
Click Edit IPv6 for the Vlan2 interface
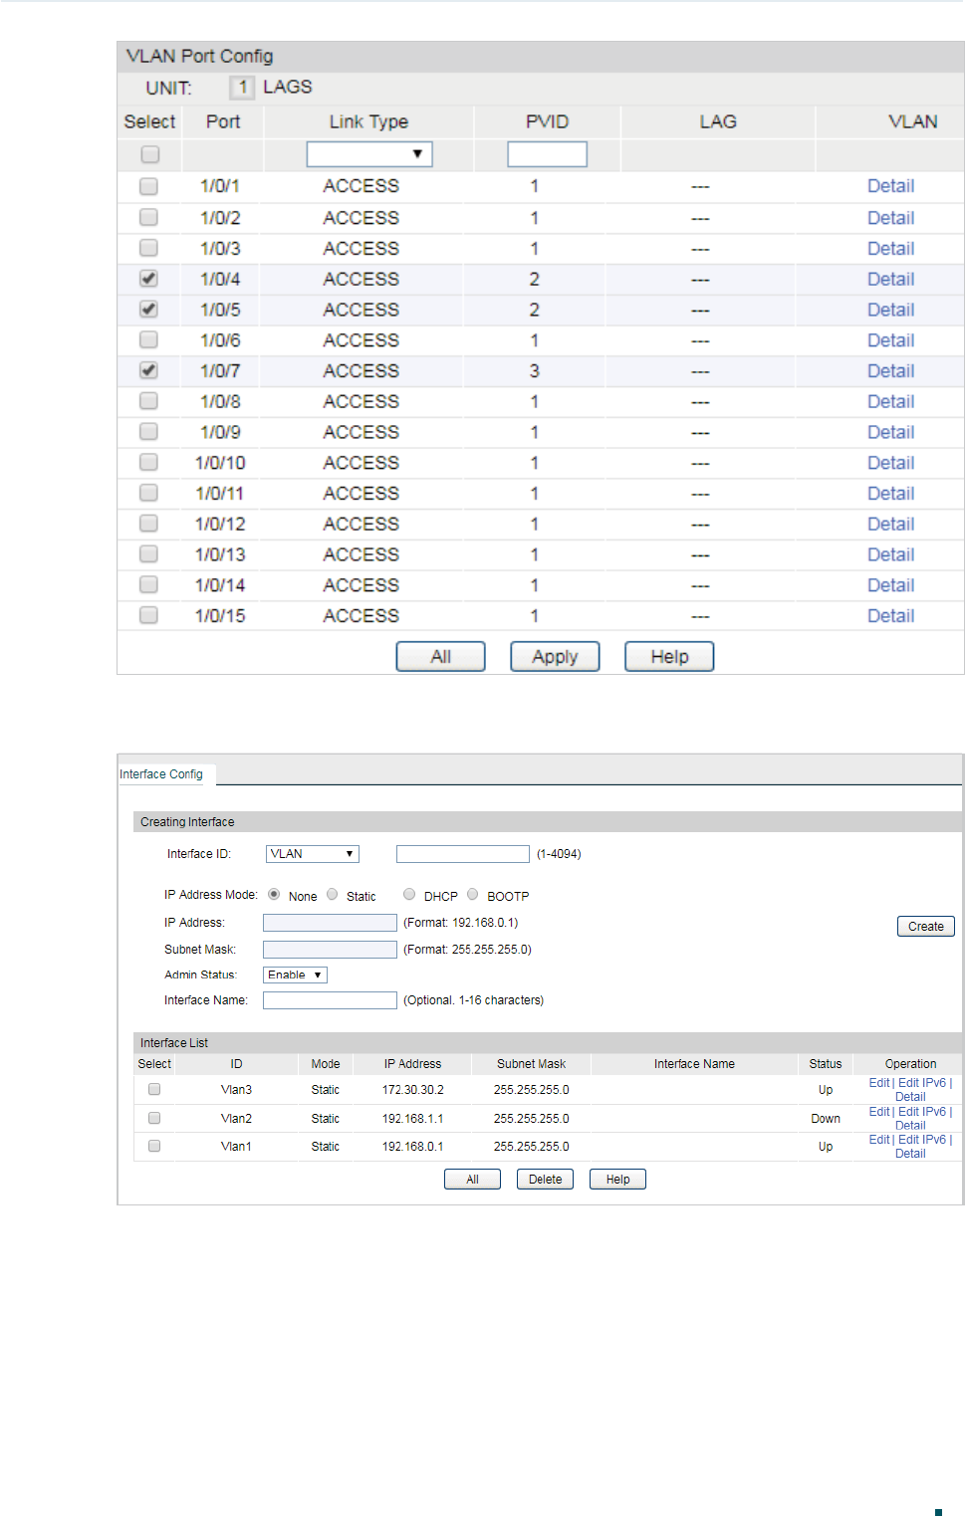point(922,1112)
